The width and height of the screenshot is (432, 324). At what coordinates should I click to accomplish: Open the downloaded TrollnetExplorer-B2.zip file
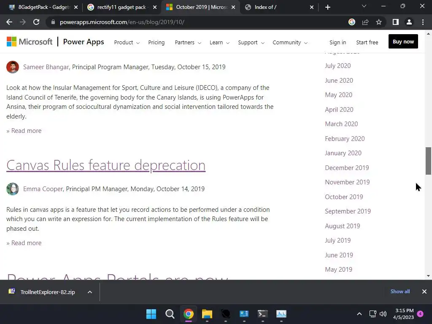coord(47,292)
